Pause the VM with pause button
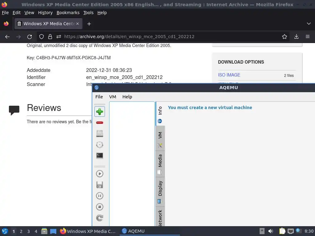This screenshot has height=236, width=315. pyautogui.click(x=100, y=196)
